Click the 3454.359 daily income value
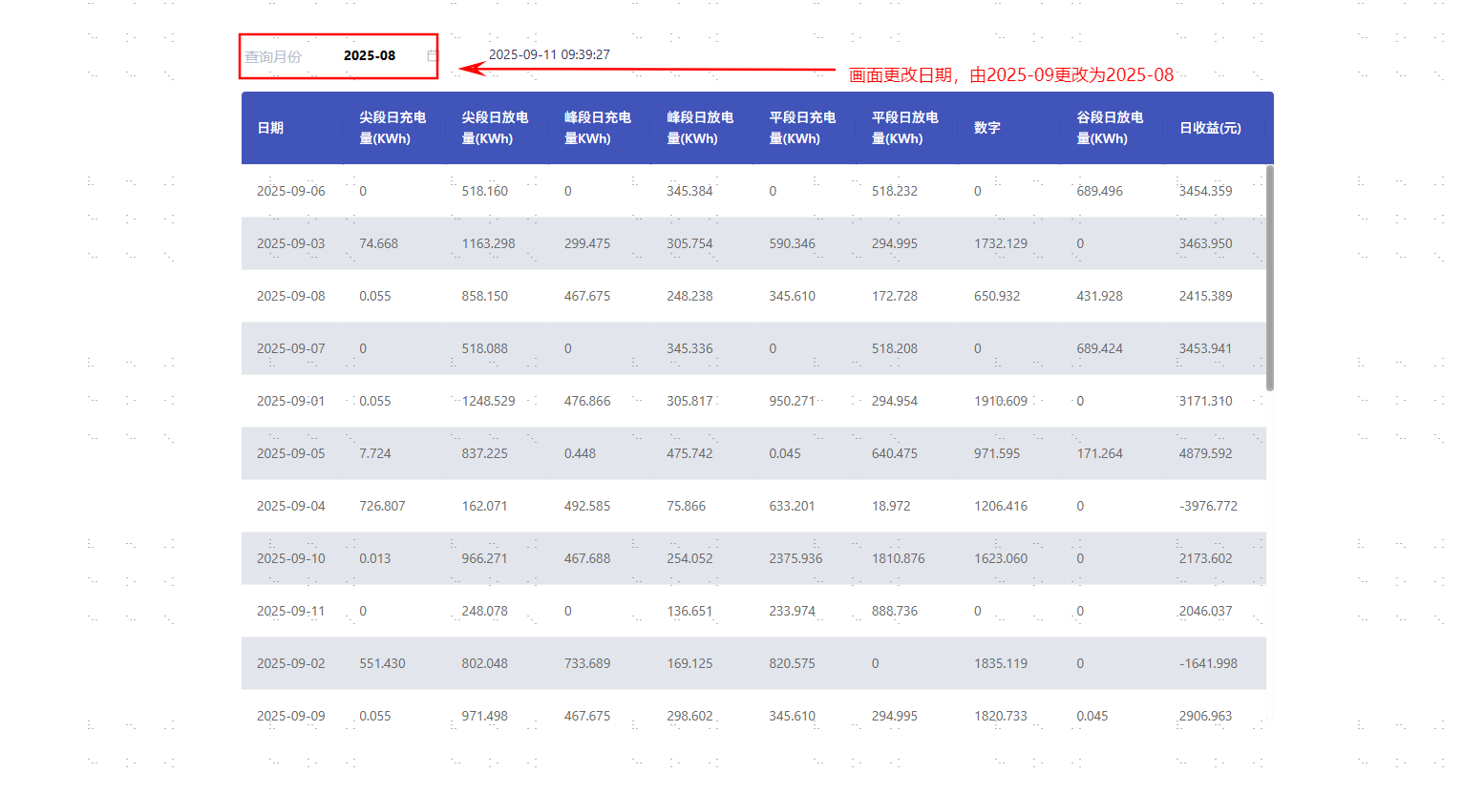Image resolution: width=1463 pixels, height=794 pixels. [1205, 191]
